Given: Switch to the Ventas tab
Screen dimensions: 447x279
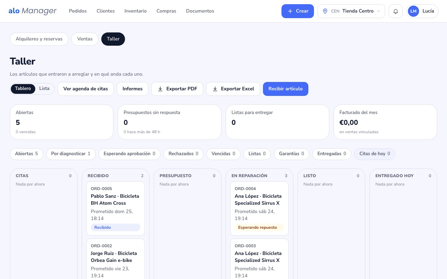Looking at the screenshot, I should coord(85,39).
